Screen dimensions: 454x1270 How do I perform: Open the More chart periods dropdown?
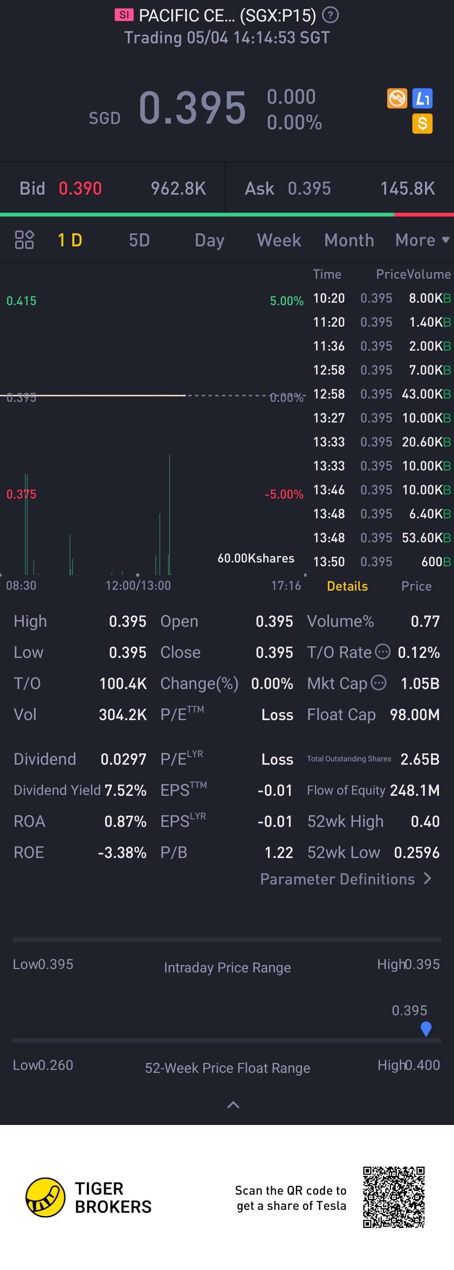point(422,240)
